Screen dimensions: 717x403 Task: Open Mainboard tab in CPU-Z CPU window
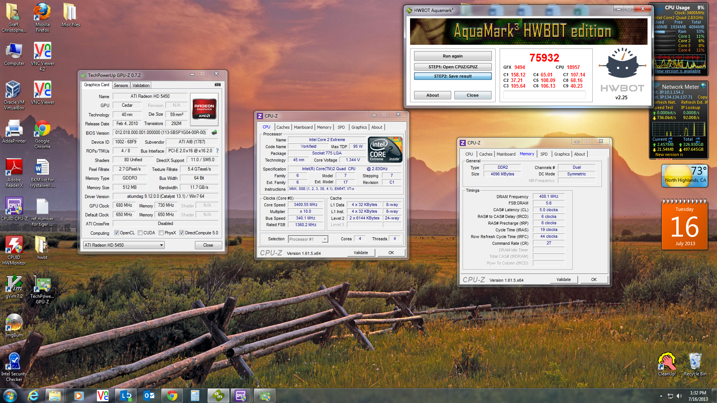point(303,127)
